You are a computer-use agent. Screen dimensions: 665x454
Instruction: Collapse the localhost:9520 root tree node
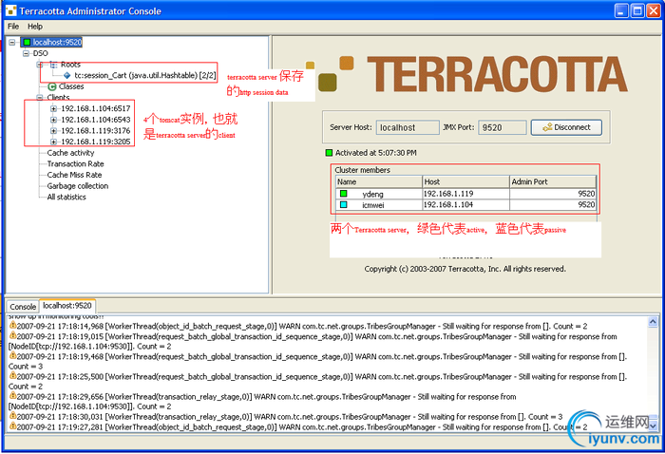(x=12, y=42)
